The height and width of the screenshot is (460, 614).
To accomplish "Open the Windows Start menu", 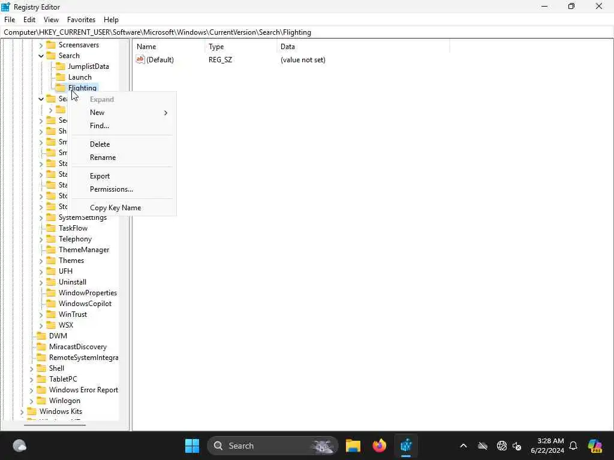I will pyautogui.click(x=192, y=446).
